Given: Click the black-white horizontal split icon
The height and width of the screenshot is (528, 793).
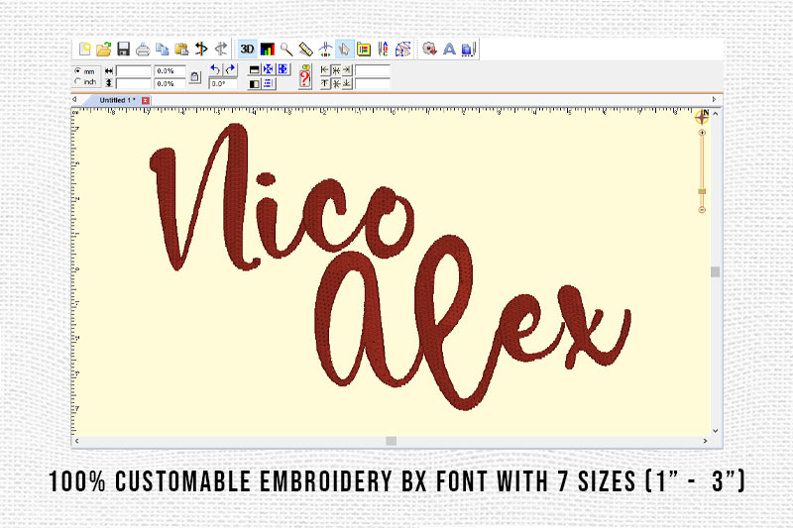Looking at the screenshot, I should tap(255, 69).
